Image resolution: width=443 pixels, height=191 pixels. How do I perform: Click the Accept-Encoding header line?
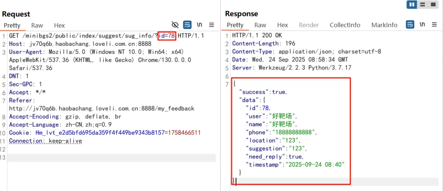click(66, 117)
